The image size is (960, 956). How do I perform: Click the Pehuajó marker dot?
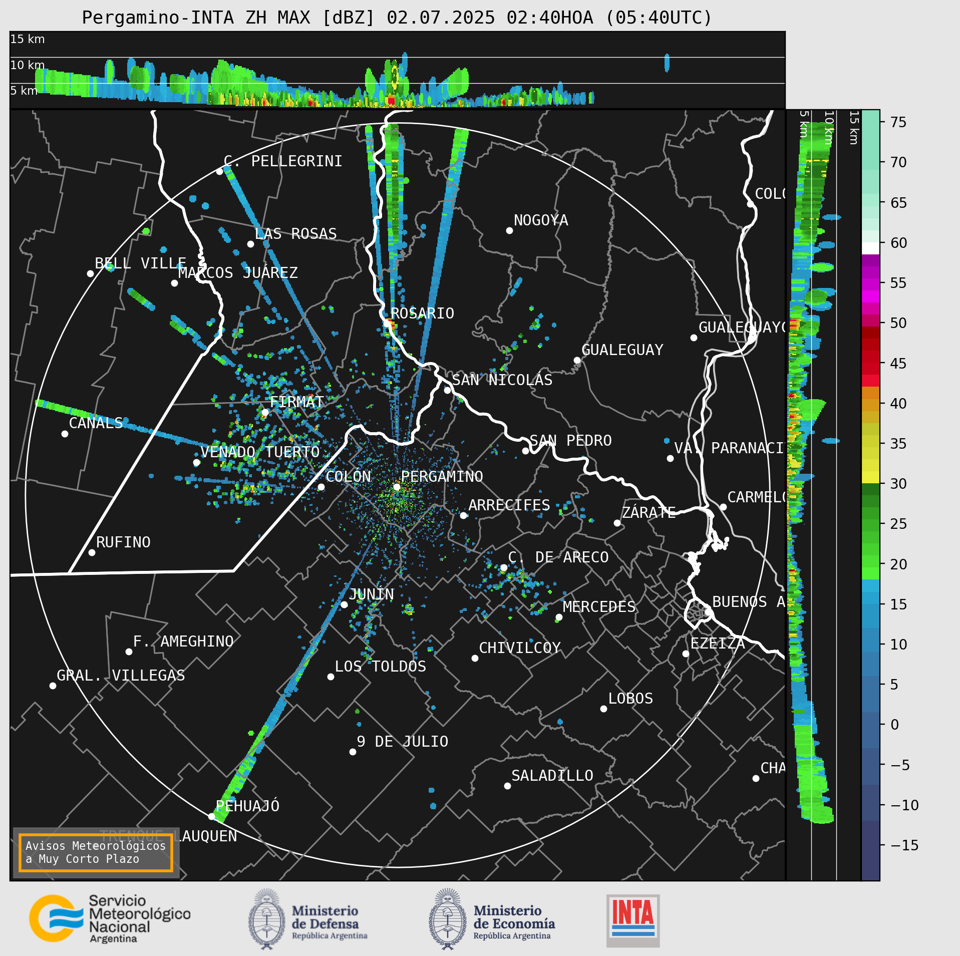211,816
